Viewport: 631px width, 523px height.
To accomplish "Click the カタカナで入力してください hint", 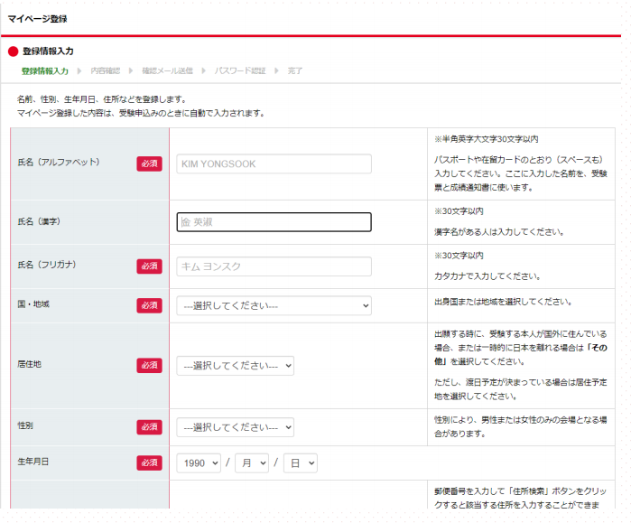I will click(x=487, y=276).
